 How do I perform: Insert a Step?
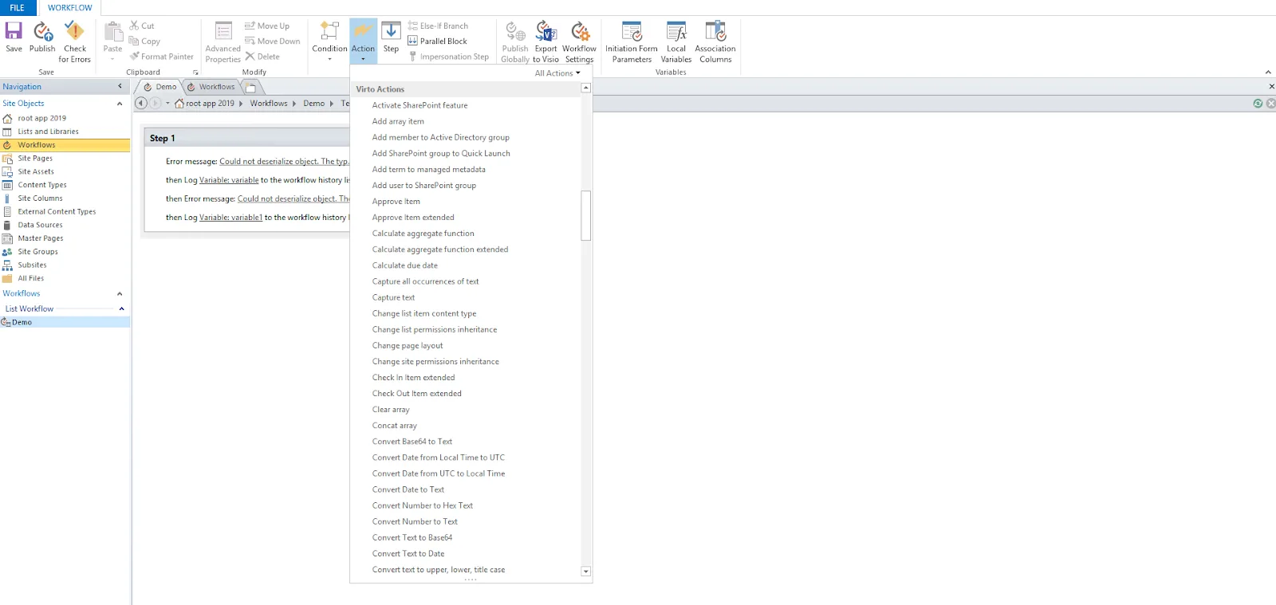point(391,37)
